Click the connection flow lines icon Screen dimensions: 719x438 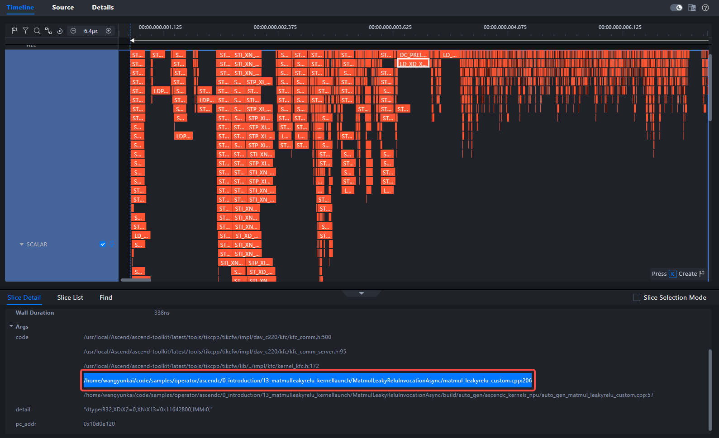point(48,31)
